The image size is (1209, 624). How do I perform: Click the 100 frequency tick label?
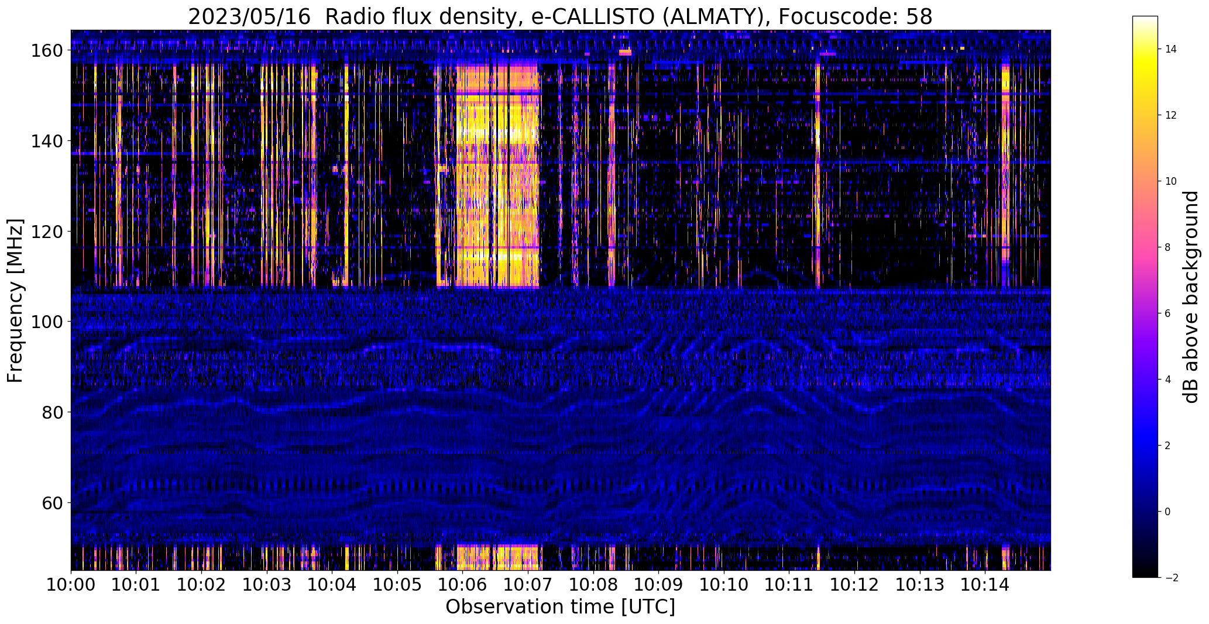[46, 322]
